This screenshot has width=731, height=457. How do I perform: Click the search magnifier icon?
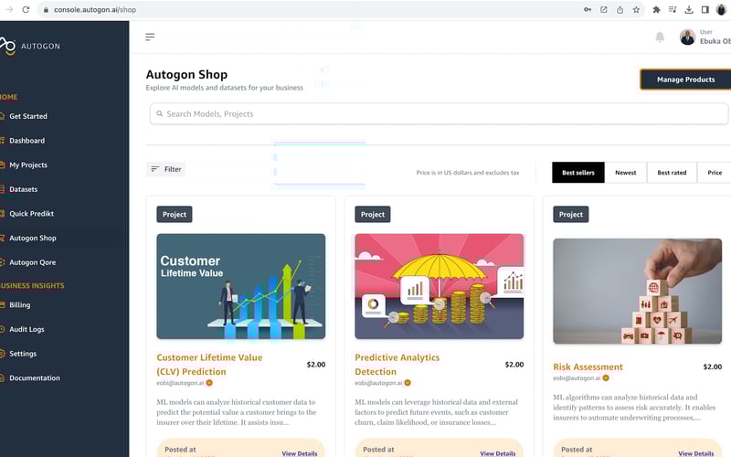click(159, 113)
